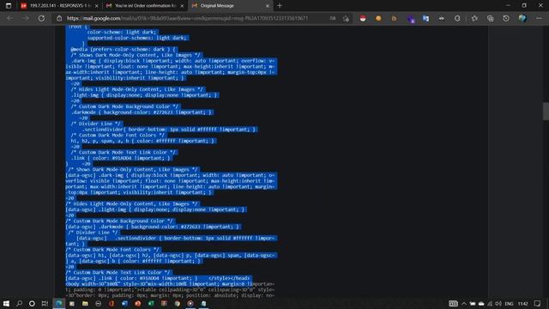
Task: Open the tab actions menu icon
Action: (9, 6)
